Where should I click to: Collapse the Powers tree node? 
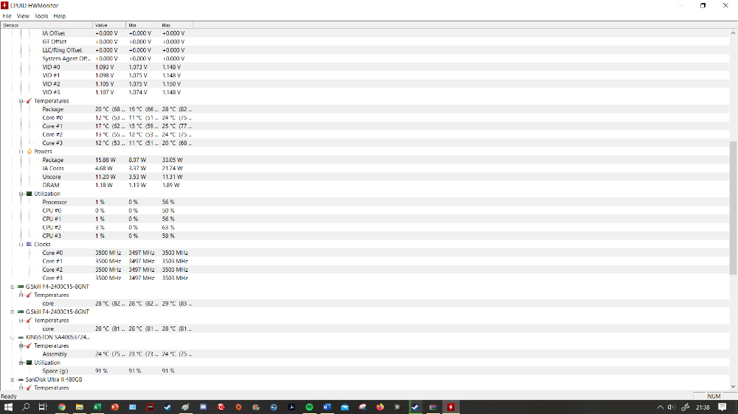pyautogui.click(x=21, y=152)
